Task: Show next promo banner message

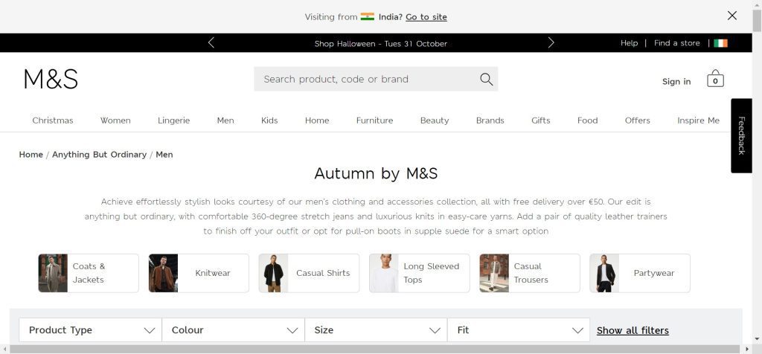Action: coord(551,42)
